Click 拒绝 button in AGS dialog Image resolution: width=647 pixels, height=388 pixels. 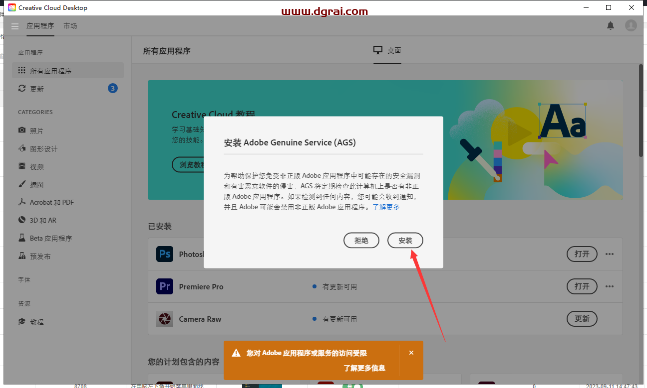[x=361, y=241]
